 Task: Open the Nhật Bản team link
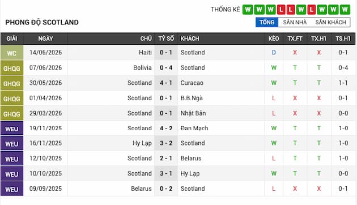point(193,113)
